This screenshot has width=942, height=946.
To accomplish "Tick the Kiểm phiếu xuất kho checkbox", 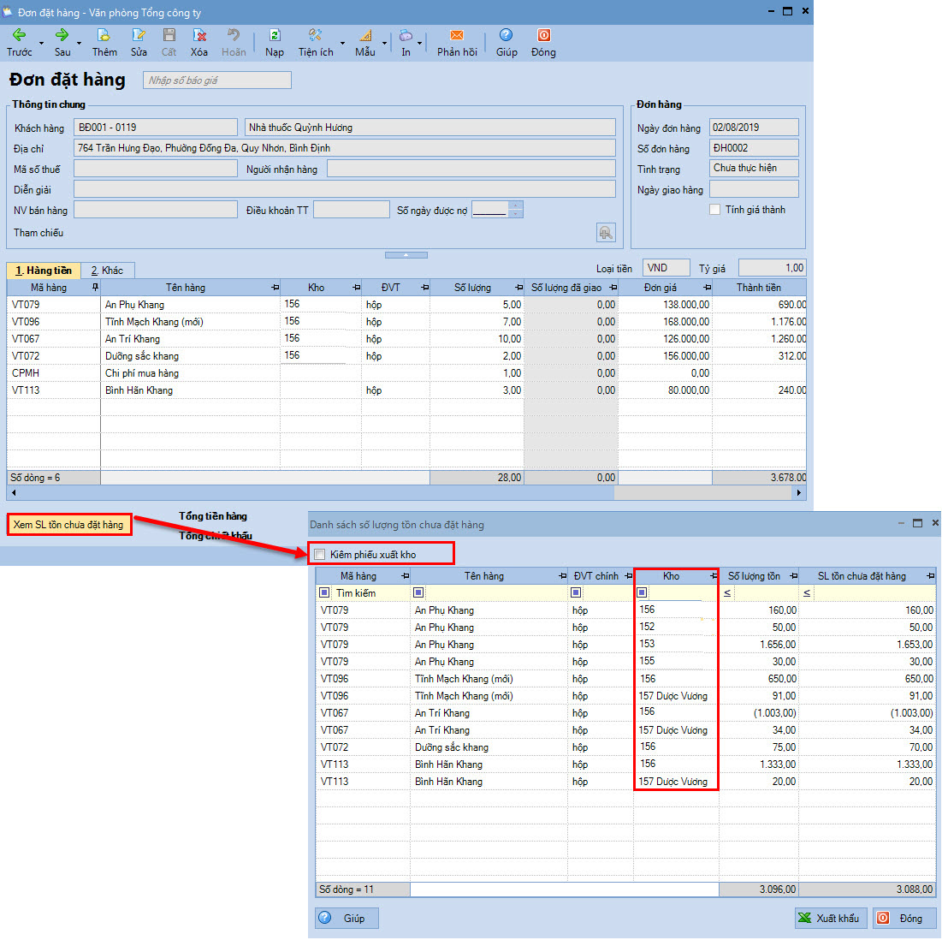I will [320, 555].
